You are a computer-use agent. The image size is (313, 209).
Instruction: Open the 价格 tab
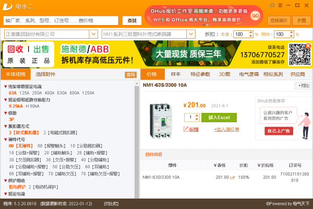(152, 74)
